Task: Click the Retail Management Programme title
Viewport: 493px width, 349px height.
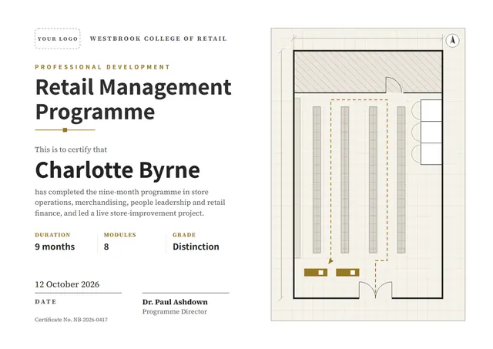Action: 133,99
